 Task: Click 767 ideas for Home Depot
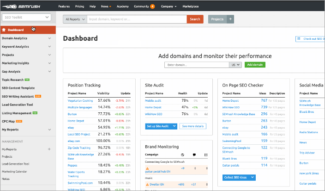264,100
